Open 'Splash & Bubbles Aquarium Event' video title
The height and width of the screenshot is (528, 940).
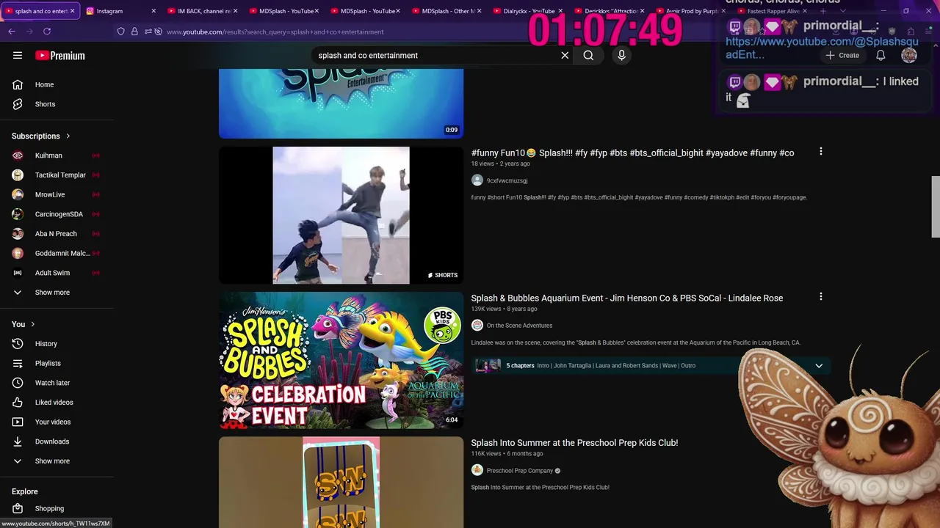pos(627,298)
